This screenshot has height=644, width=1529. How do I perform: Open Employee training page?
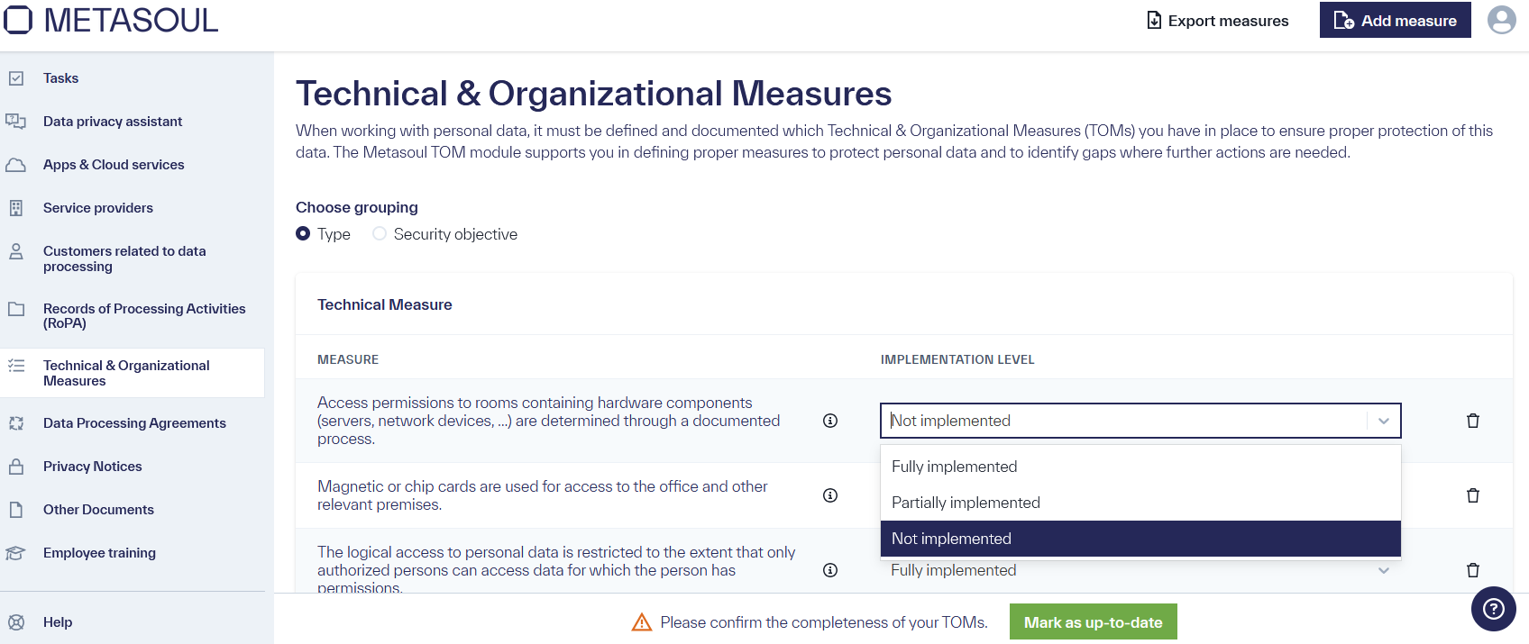click(99, 553)
